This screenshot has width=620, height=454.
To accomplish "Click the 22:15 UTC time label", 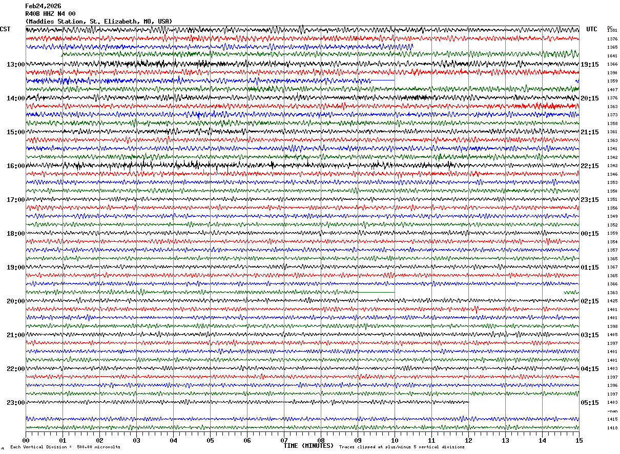I will (590, 166).
